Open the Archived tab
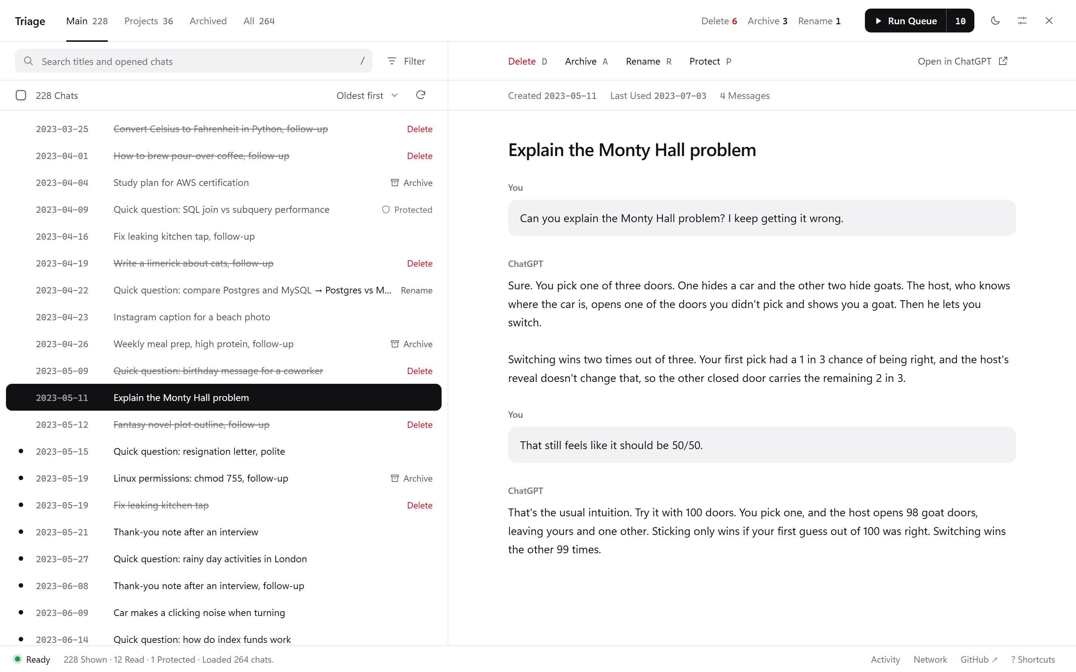This screenshot has height=672, width=1076. [x=208, y=21]
